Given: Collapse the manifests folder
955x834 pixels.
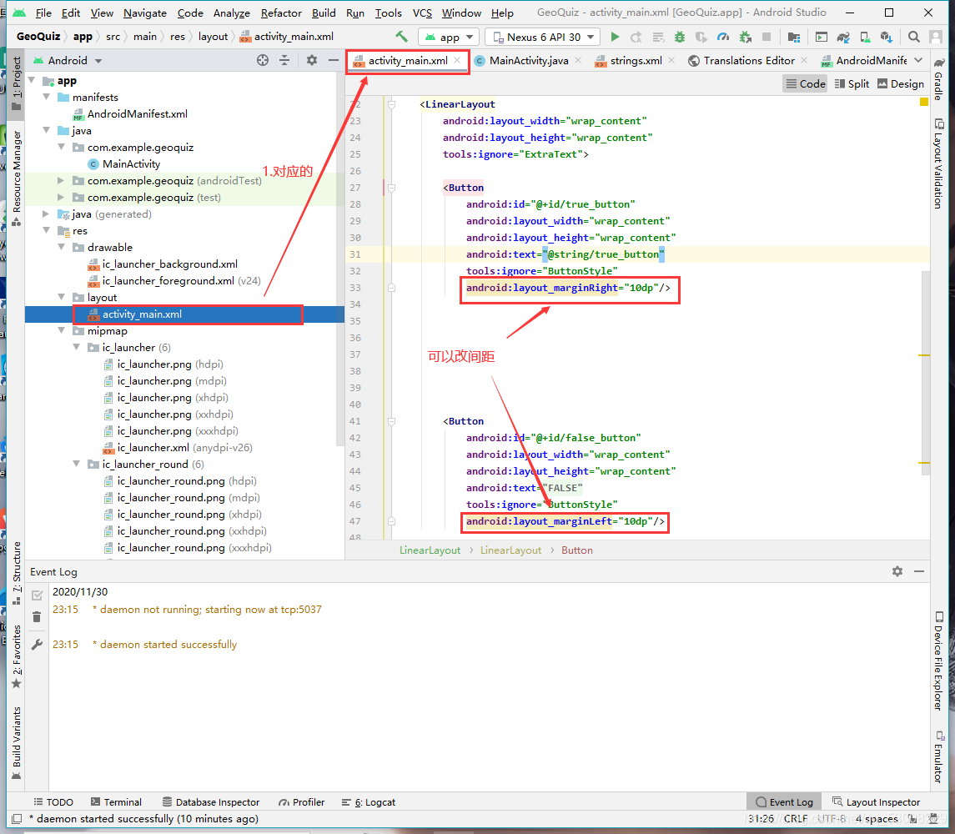Looking at the screenshot, I should coord(46,97).
